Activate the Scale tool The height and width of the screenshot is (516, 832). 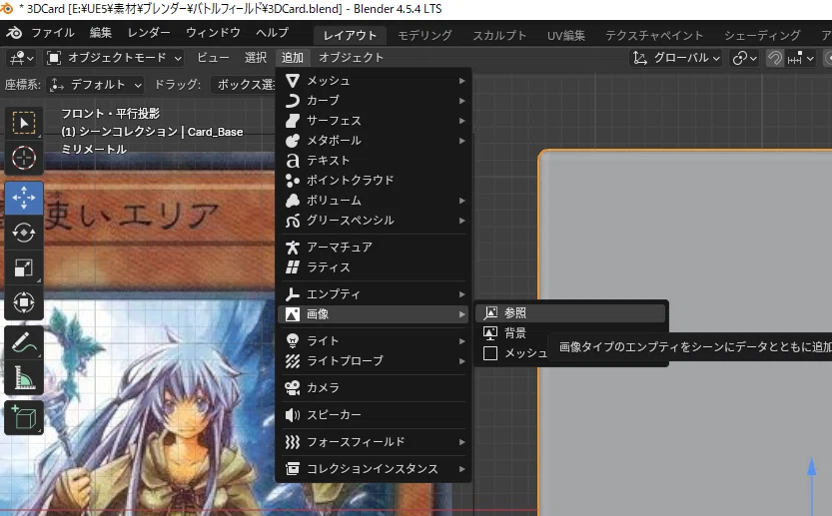pos(24,267)
